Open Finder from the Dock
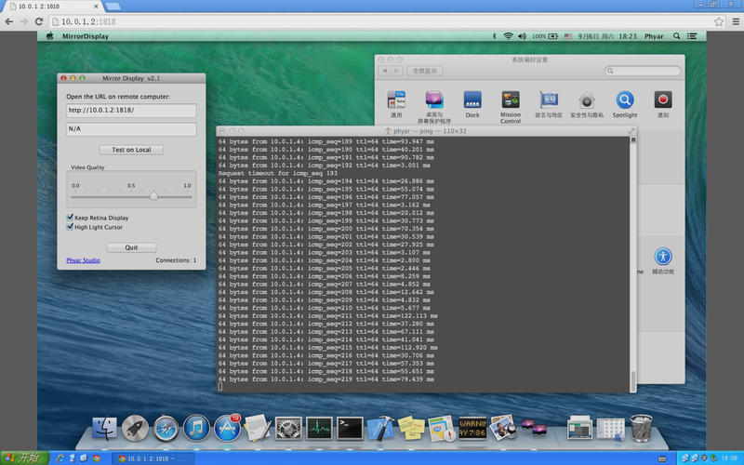The width and height of the screenshot is (744, 465). 105,429
